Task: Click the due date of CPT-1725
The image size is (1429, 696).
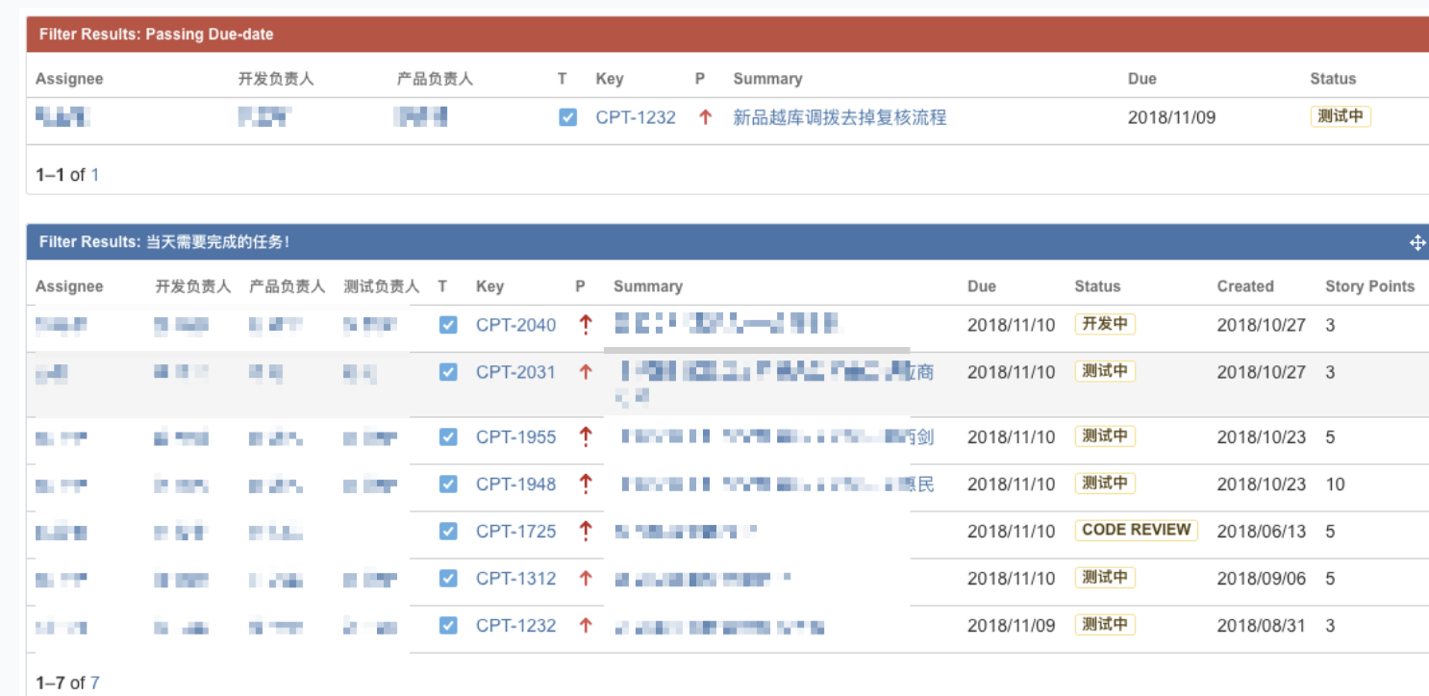Action: (x=1012, y=531)
